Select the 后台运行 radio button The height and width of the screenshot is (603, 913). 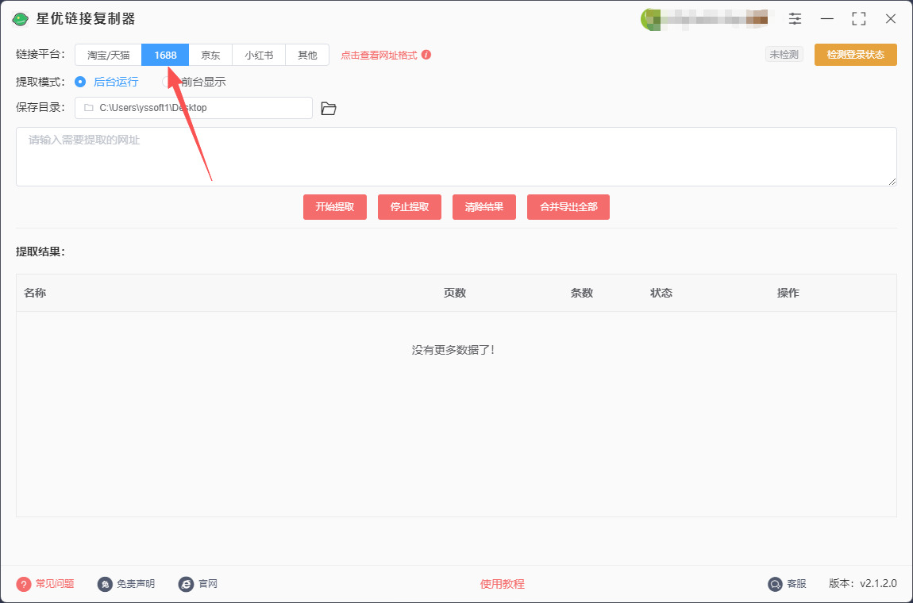80,82
